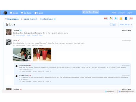Click Reply all under Daphne's message
Image resolution: width=136 pixels, height=102 pixels.
(35, 35)
